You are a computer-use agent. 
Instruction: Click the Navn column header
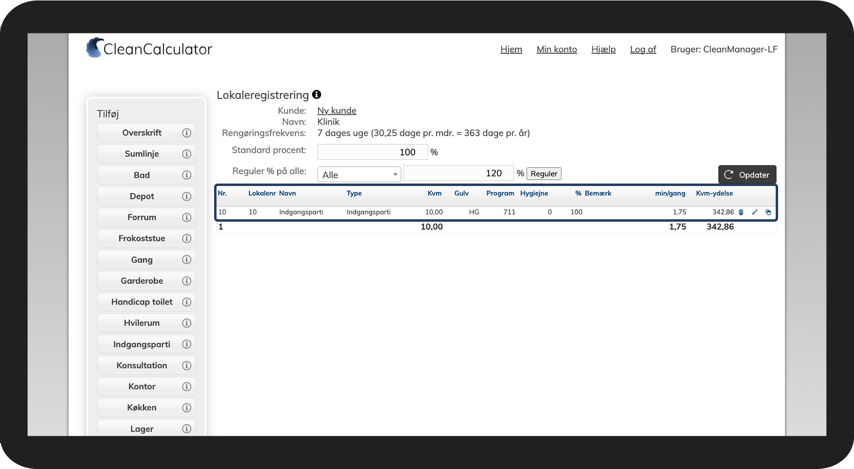click(x=288, y=193)
